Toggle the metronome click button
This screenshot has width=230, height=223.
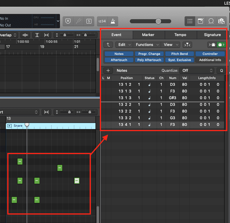(x=113, y=21)
